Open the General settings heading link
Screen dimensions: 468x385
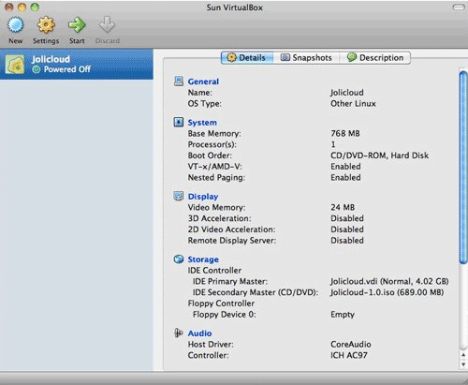click(203, 81)
